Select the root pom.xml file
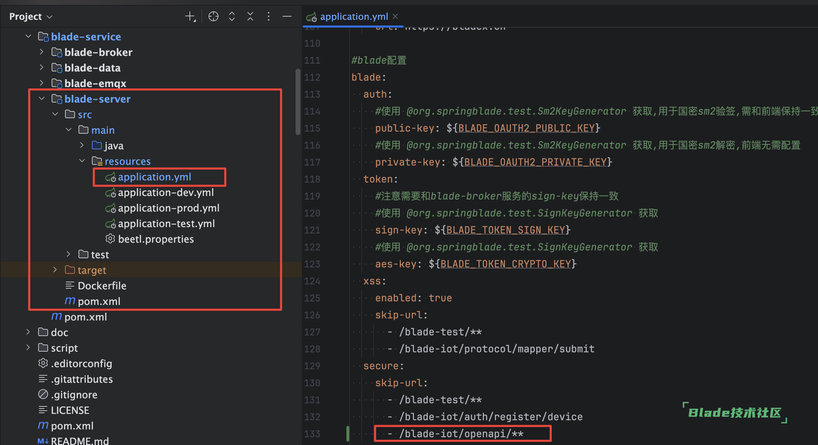The height and width of the screenshot is (445, 818). click(x=72, y=426)
